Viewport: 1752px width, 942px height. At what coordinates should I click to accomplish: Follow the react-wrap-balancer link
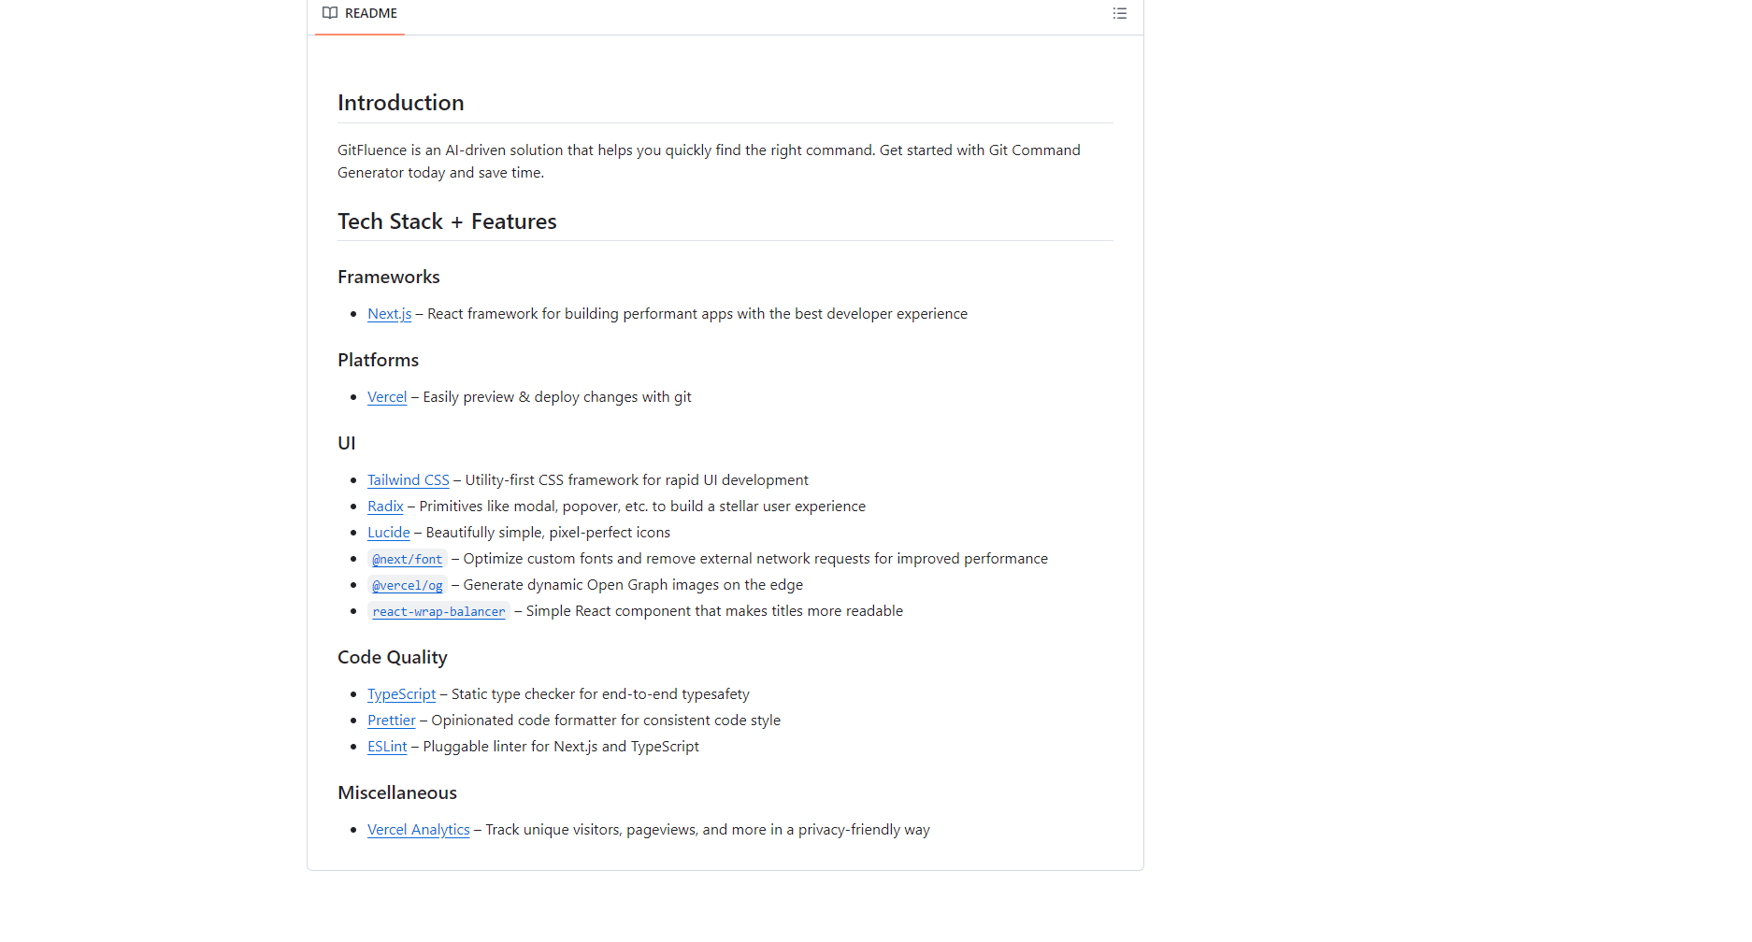438,612
